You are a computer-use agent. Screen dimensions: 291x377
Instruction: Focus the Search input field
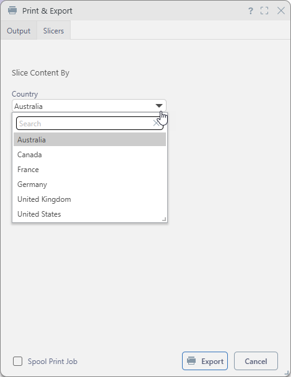point(85,124)
